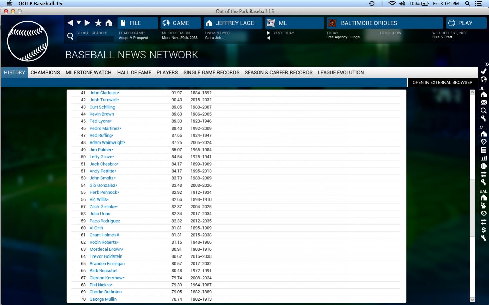Image resolution: width=489 pixels, height=305 pixels.
Task: Open the navigation history down-arrow menu
Action: [x=79, y=23]
